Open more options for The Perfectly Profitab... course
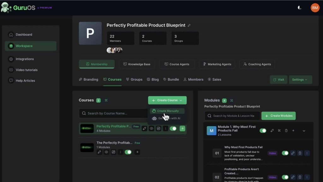Viewport: 323px width, 182px height. [120, 152]
